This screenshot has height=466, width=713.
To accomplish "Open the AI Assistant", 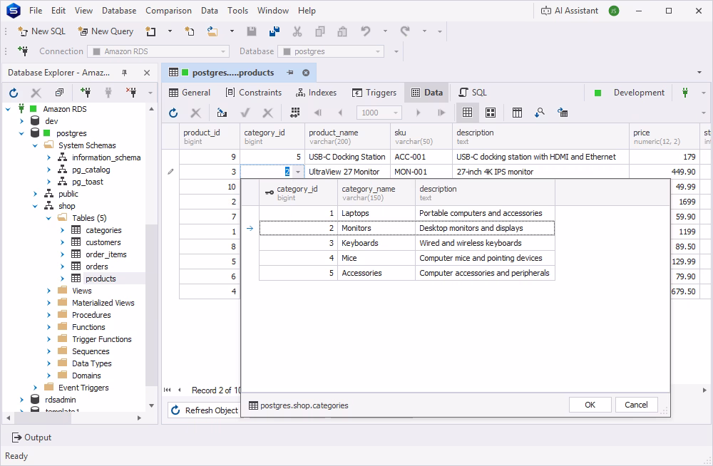I will pos(569,11).
